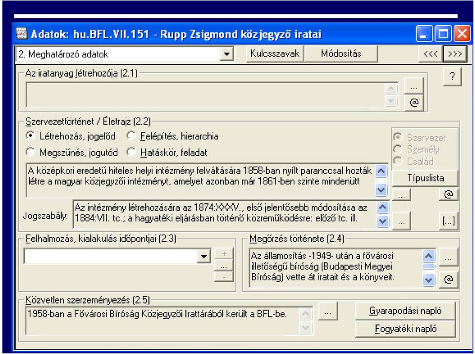Click the - button beside Felhalmozás dropdown
475x354 pixels.
coord(224,277)
